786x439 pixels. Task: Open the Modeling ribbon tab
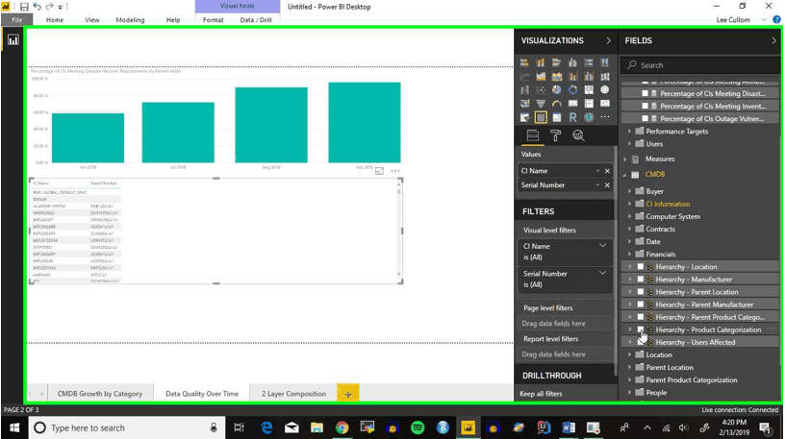click(130, 20)
